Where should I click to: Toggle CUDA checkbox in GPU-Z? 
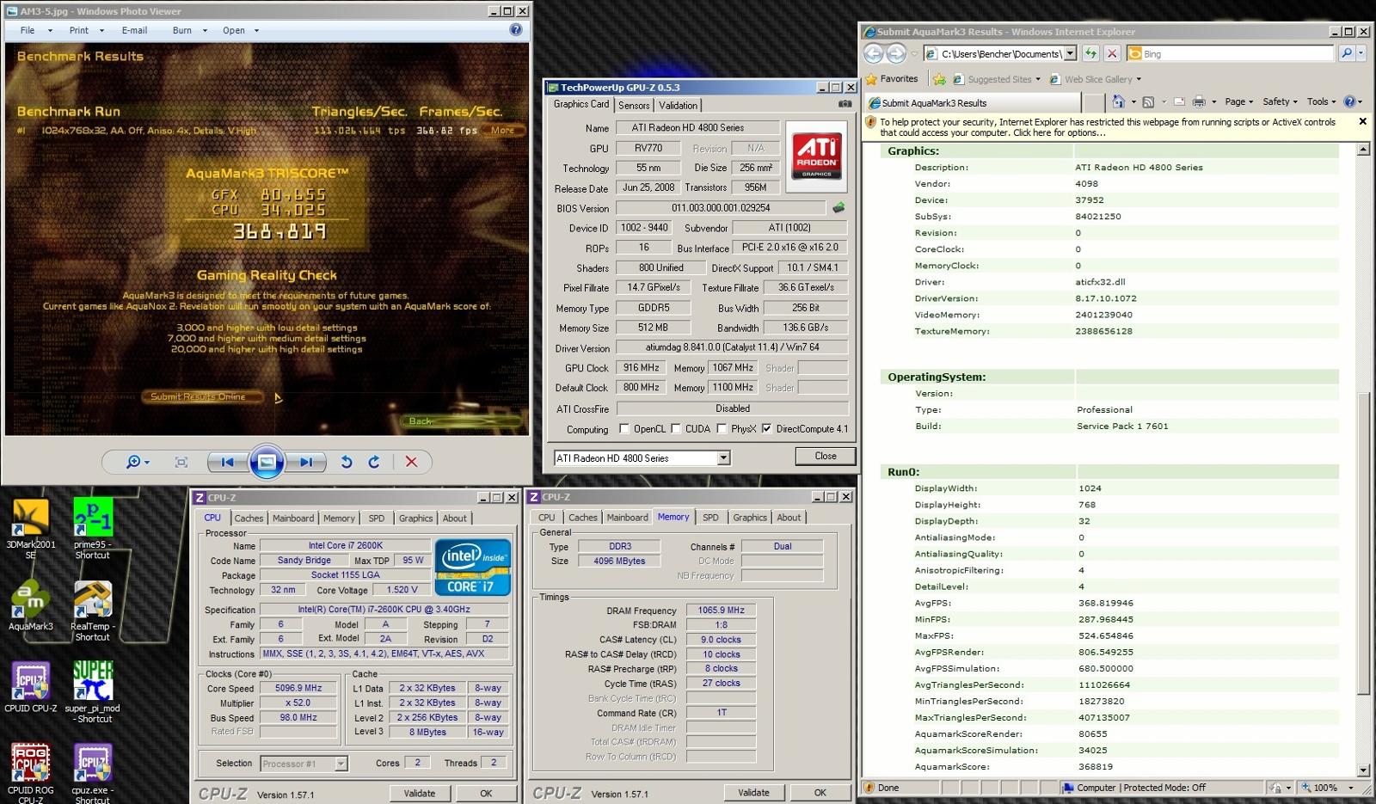(x=676, y=428)
